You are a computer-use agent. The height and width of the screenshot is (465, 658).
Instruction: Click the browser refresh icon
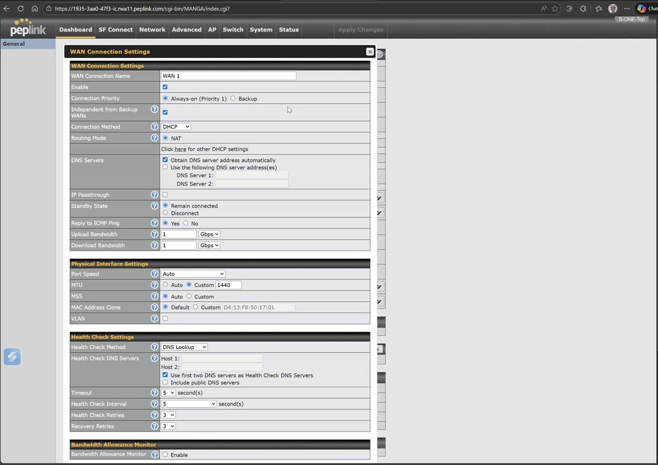pyautogui.click(x=20, y=8)
